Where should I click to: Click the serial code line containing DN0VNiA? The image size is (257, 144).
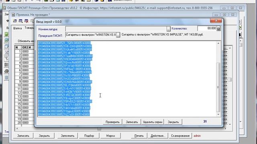pyautogui.click(x=65, y=82)
